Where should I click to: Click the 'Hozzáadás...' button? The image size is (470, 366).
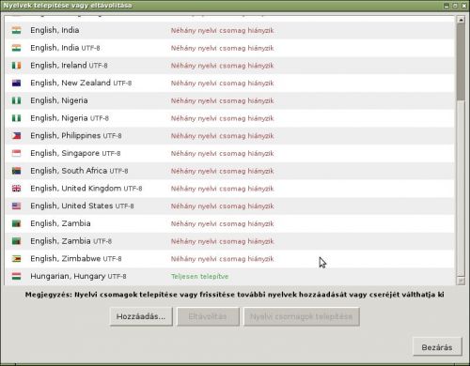141,316
